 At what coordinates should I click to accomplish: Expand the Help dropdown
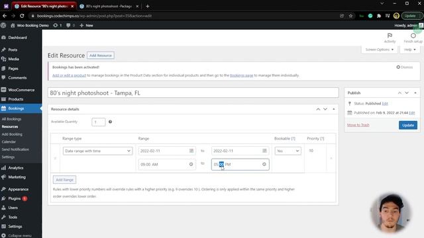pyautogui.click(x=410, y=50)
